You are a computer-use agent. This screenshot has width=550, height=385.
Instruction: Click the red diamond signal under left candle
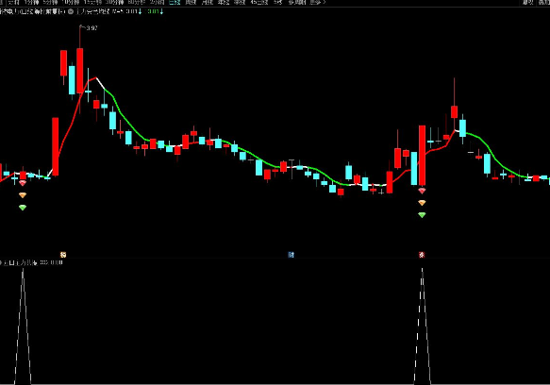pyautogui.click(x=23, y=183)
